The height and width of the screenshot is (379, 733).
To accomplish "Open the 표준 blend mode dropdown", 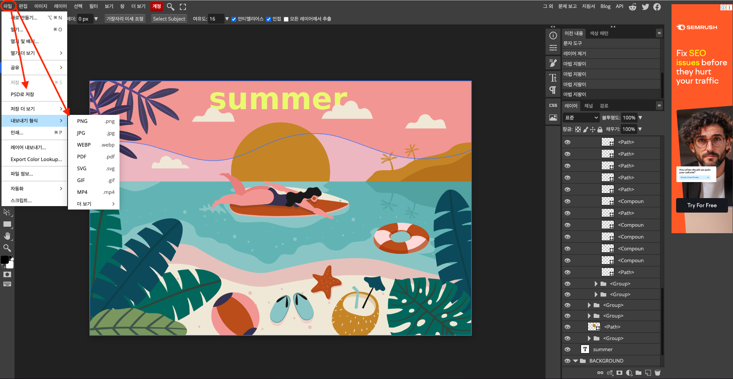I will (x=581, y=118).
